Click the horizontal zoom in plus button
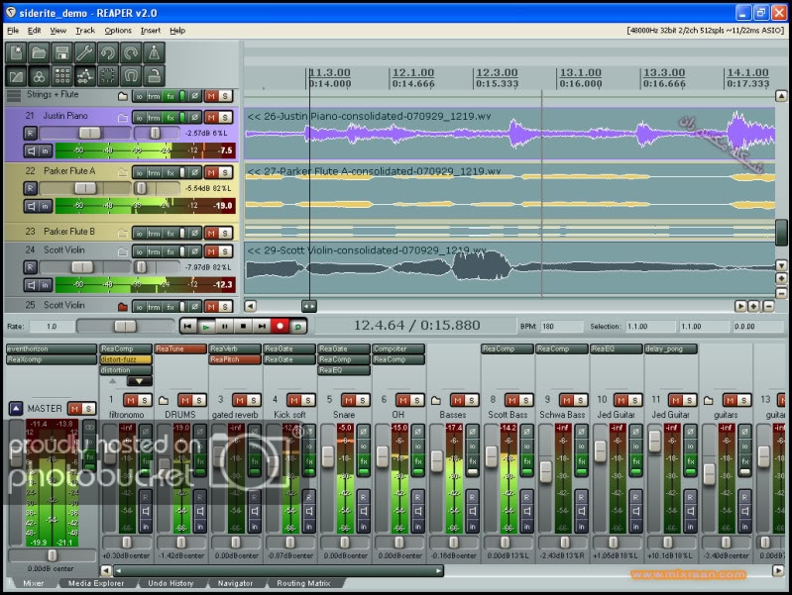The image size is (792, 595). [754, 306]
